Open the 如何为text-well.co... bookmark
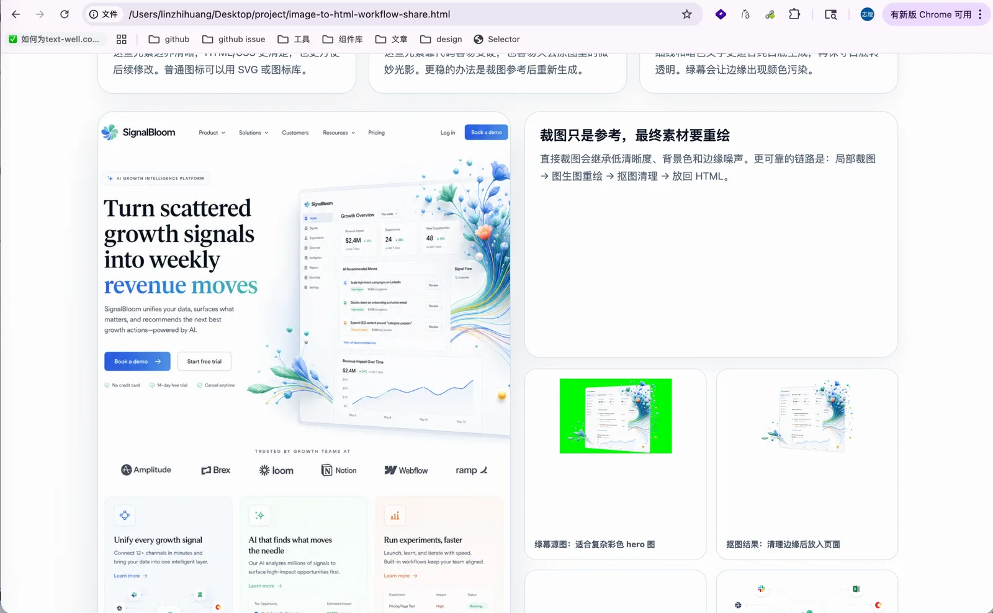 (x=54, y=39)
